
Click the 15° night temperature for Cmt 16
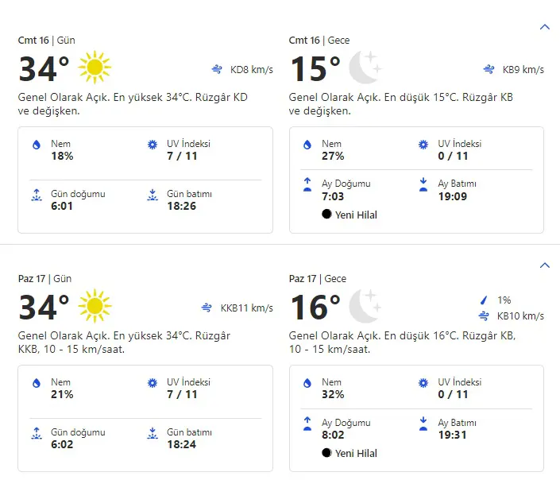point(315,69)
